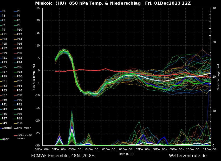Click the Oper legend entry

click(5, 139)
